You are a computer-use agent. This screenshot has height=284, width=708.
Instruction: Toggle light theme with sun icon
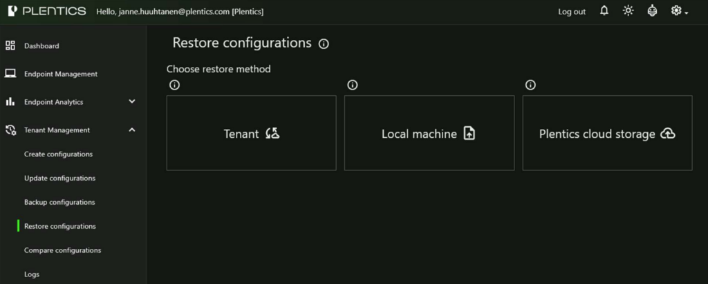628,11
